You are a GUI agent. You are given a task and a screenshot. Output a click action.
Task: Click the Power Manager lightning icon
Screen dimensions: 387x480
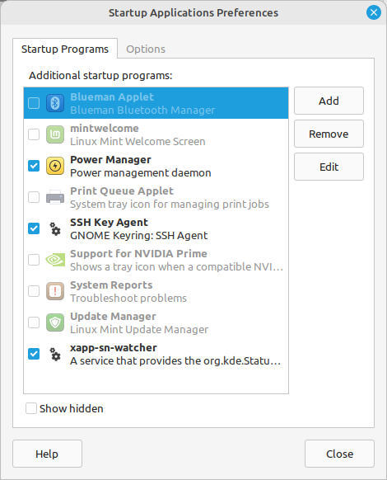click(55, 166)
